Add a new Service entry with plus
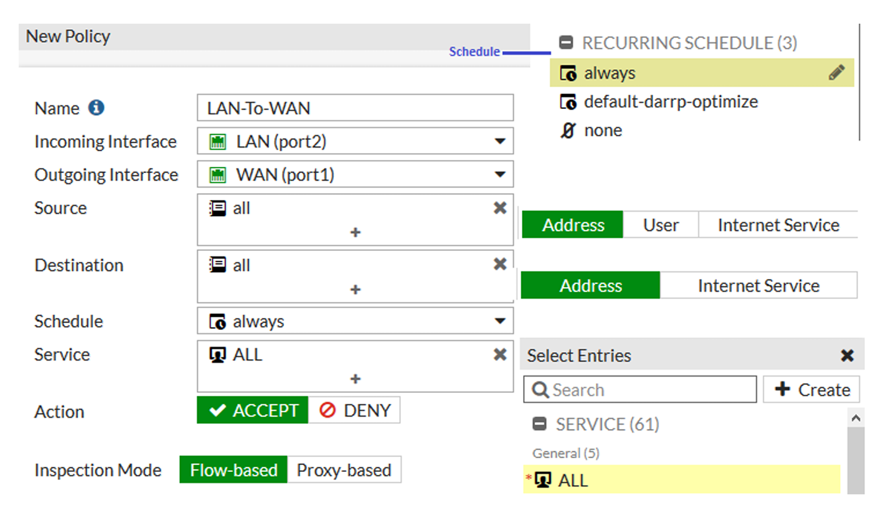 [x=356, y=379]
